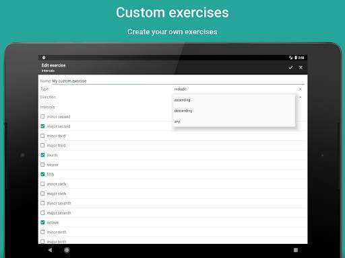Discard changes with the X icon

[301, 67]
